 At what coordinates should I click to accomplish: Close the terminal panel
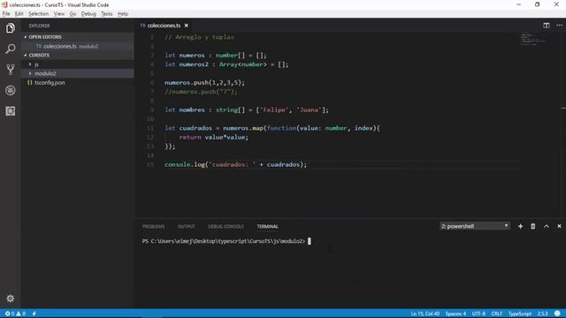(x=559, y=226)
